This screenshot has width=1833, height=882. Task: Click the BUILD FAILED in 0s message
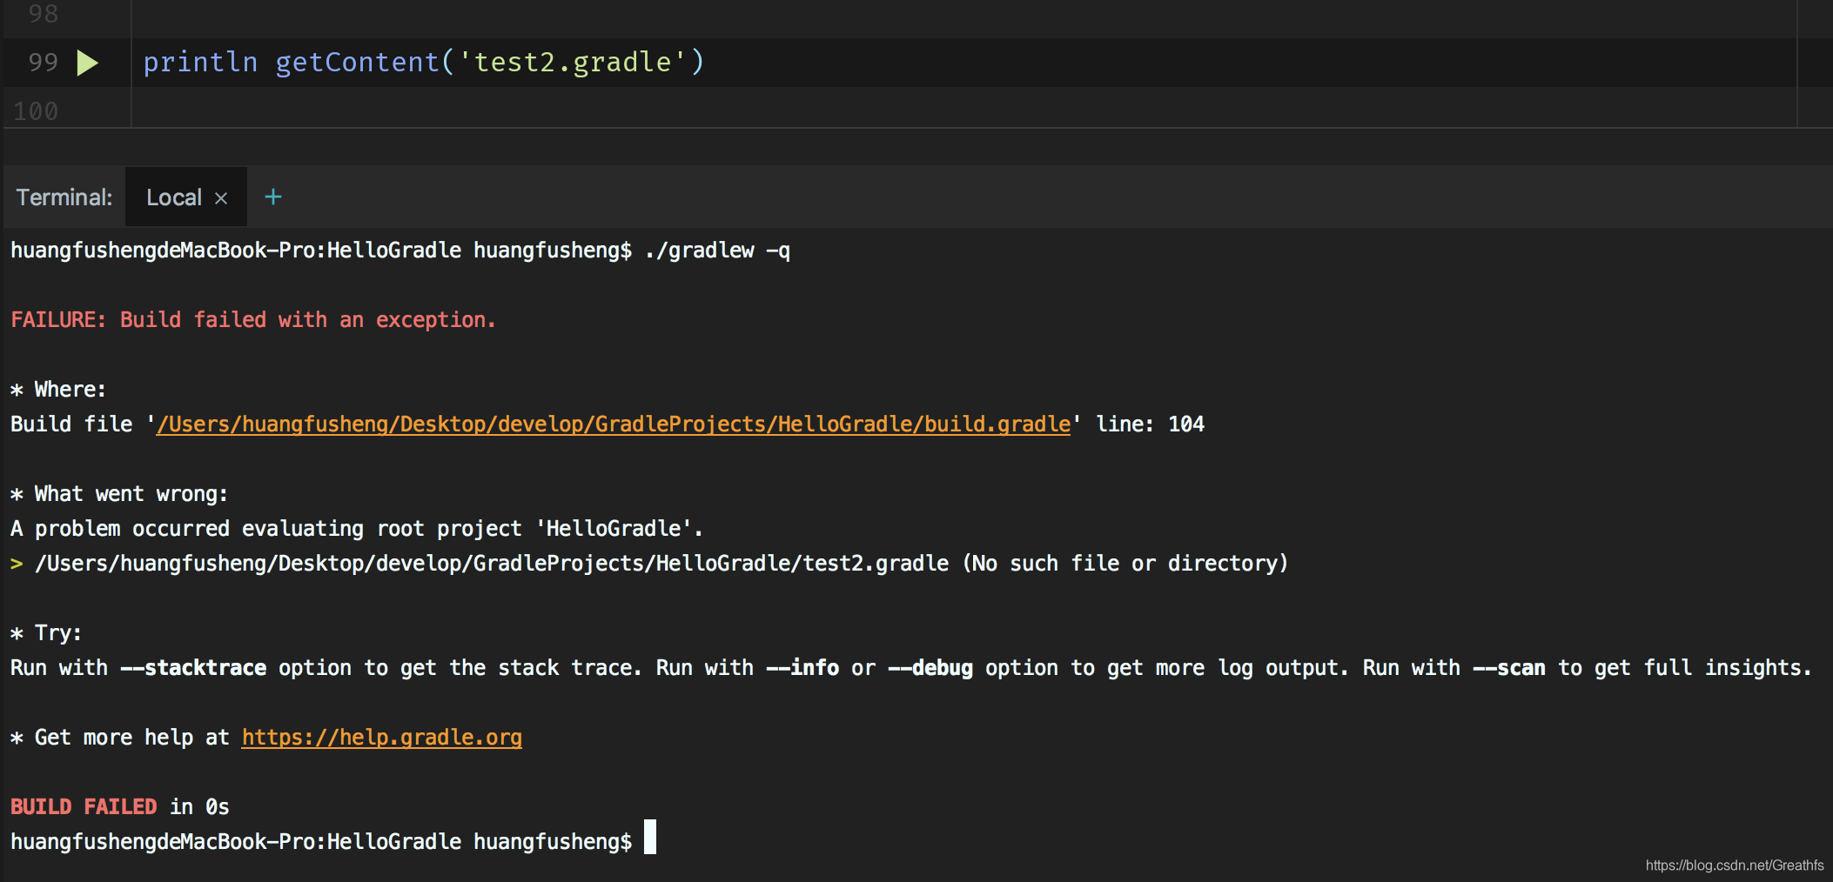pyautogui.click(x=120, y=807)
